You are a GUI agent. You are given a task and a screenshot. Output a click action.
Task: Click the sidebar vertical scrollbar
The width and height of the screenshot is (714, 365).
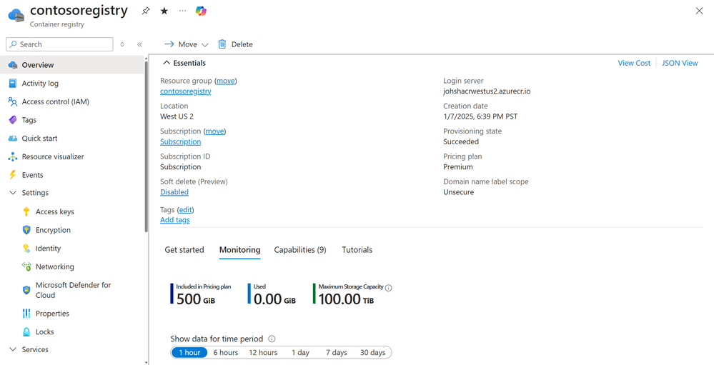pyautogui.click(x=147, y=146)
